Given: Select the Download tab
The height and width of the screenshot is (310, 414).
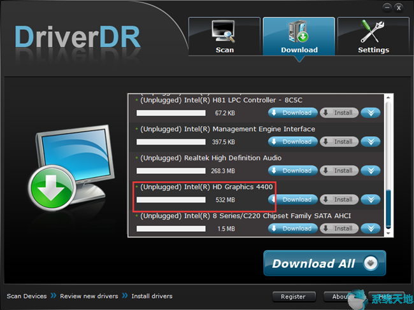Looking at the screenshot, I should tap(299, 37).
